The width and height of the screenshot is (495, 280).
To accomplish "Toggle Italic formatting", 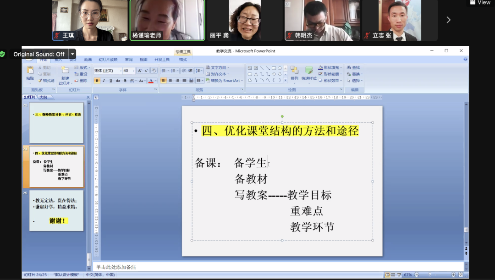I will (104, 81).
